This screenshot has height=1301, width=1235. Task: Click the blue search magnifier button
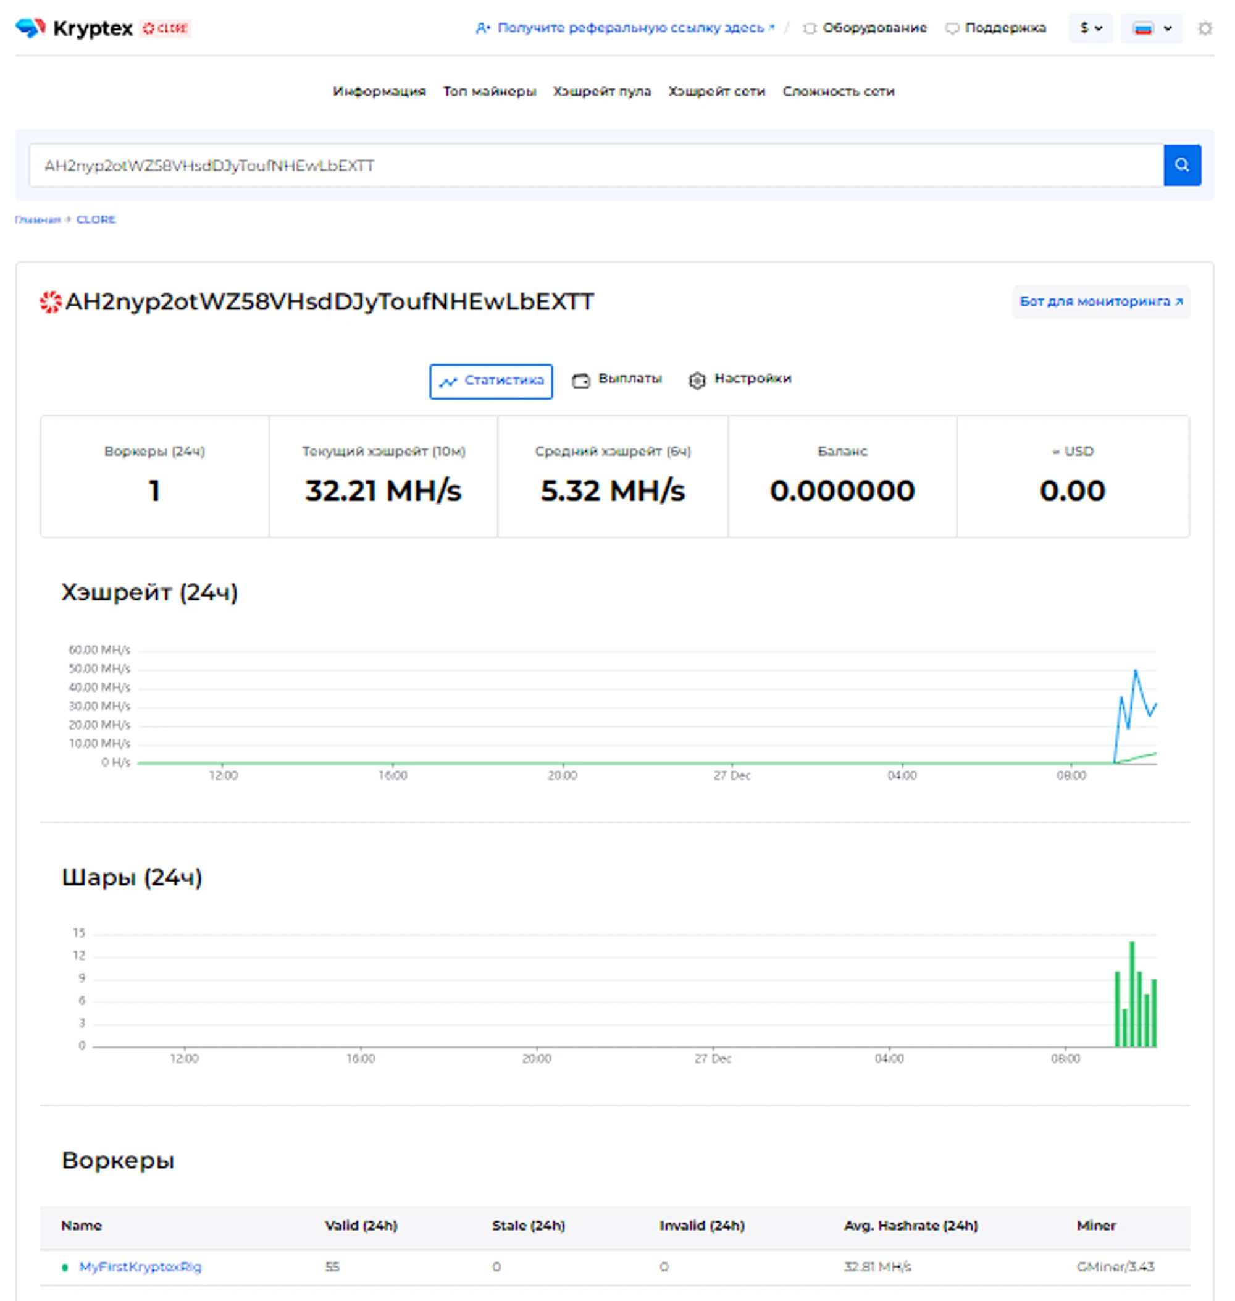1182,165
